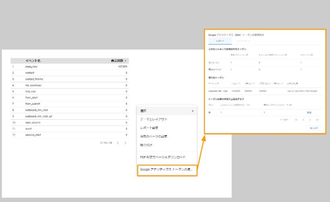Go to previous page in token dialog
Viewport: 330px width, 202px height.
[x=303, y=120]
